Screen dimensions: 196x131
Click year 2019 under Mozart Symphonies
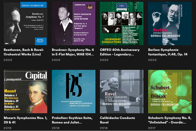tap(8, 128)
